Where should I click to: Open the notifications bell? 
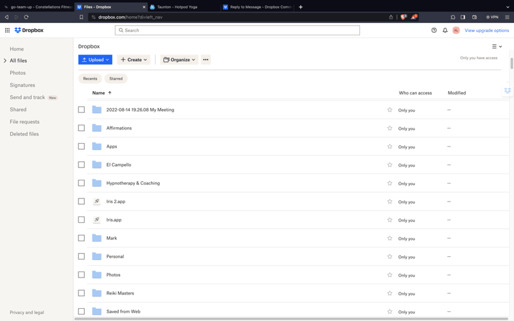point(445,30)
